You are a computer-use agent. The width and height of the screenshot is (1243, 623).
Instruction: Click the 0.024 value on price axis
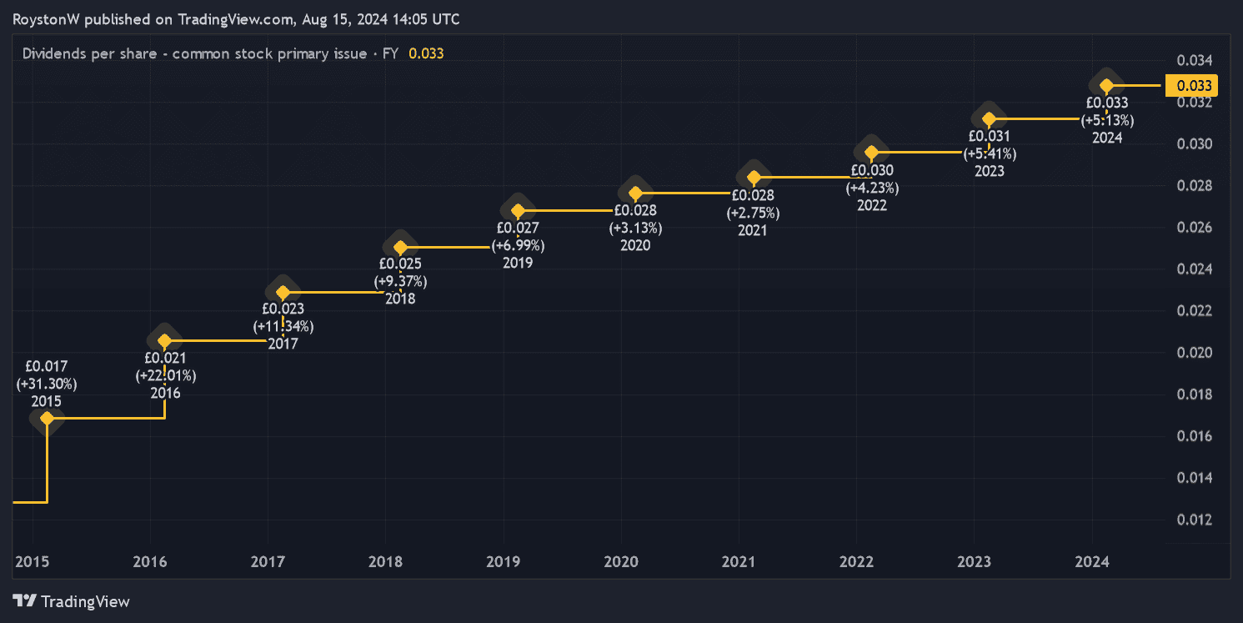click(x=1193, y=269)
